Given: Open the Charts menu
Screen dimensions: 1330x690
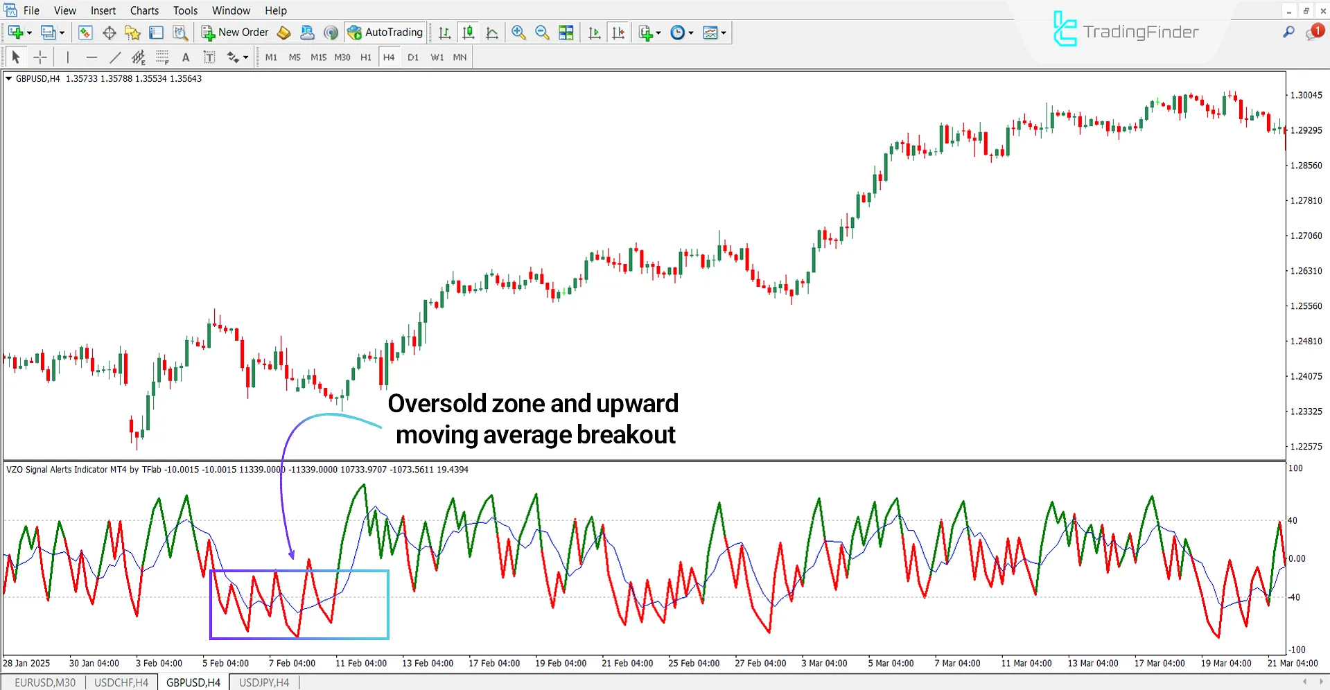Looking at the screenshot, I should click(x=143, y=10).
